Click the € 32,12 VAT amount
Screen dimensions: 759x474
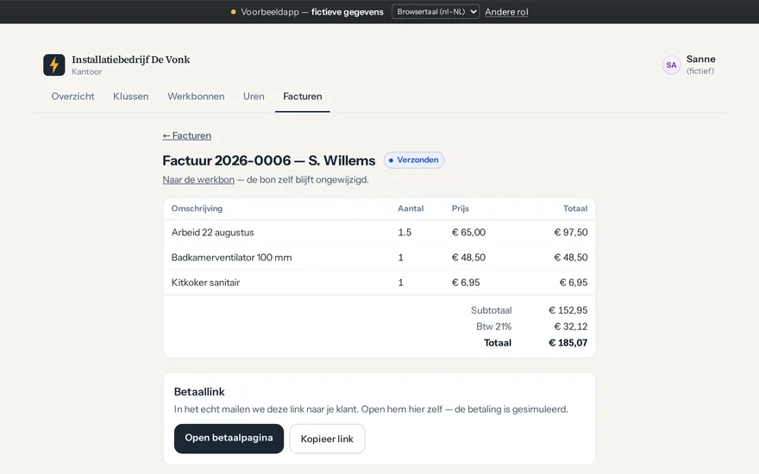click(571, 327)
